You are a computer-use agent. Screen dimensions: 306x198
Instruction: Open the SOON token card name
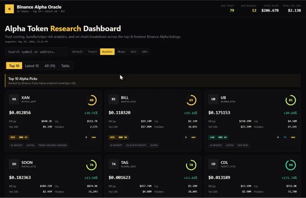(27, 162)
